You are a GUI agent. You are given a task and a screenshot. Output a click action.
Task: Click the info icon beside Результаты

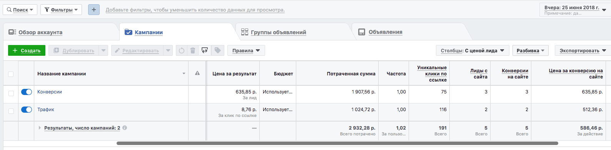click(x=125, y=128)
